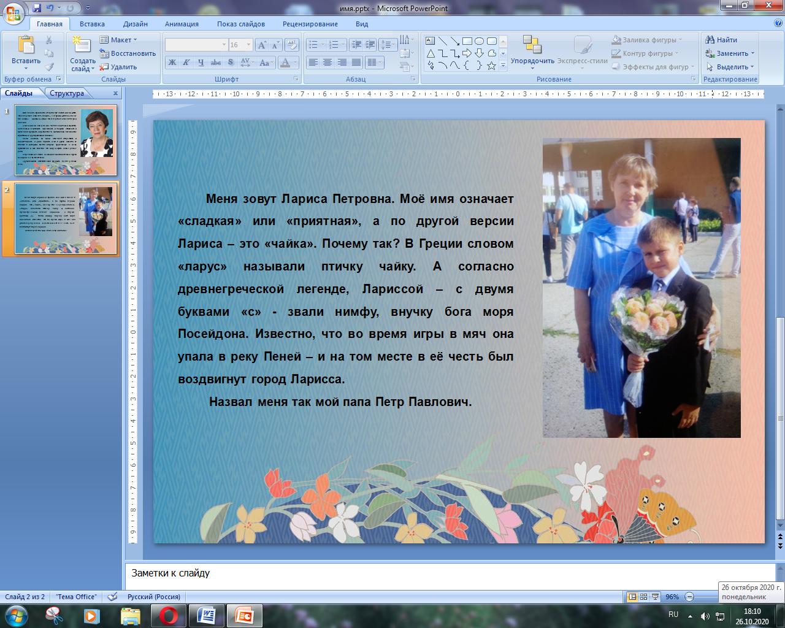Click the Create Slide (Создать слайд) icon
785x628 pixels.
(80, 46)
